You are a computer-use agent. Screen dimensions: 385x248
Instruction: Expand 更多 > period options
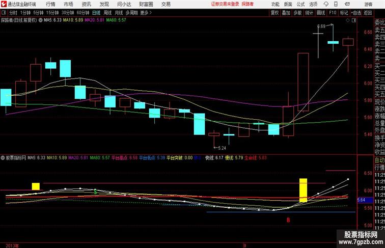(146, 13)
